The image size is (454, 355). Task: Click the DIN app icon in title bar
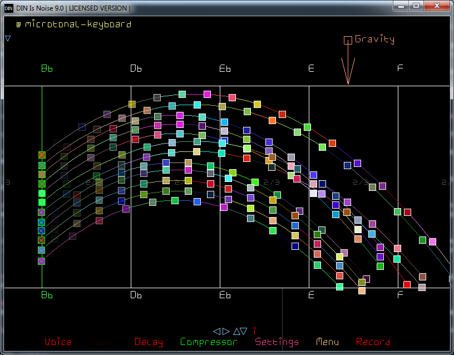(8, 8)
